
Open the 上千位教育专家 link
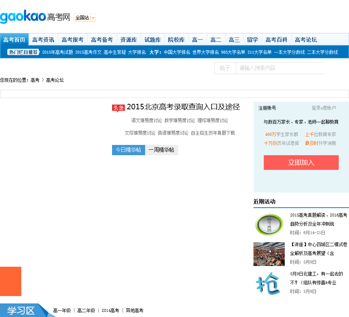320,134
